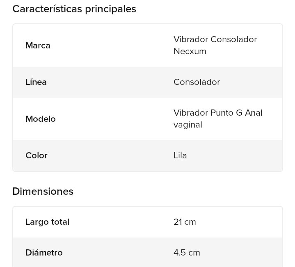295x267 pixels.
Task: Click the Dimensiones section heading
Action: tap(43, 192)
